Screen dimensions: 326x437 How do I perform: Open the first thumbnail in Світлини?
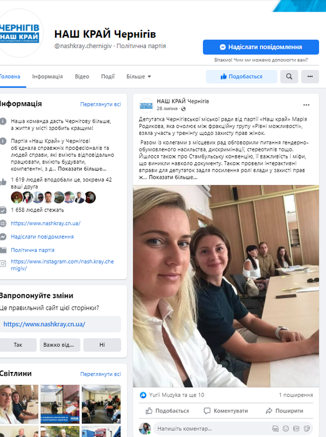[x=19, y=404]
